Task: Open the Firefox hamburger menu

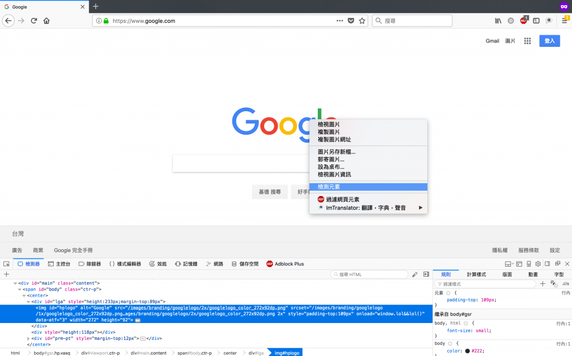Action: [x=565, y=21]
